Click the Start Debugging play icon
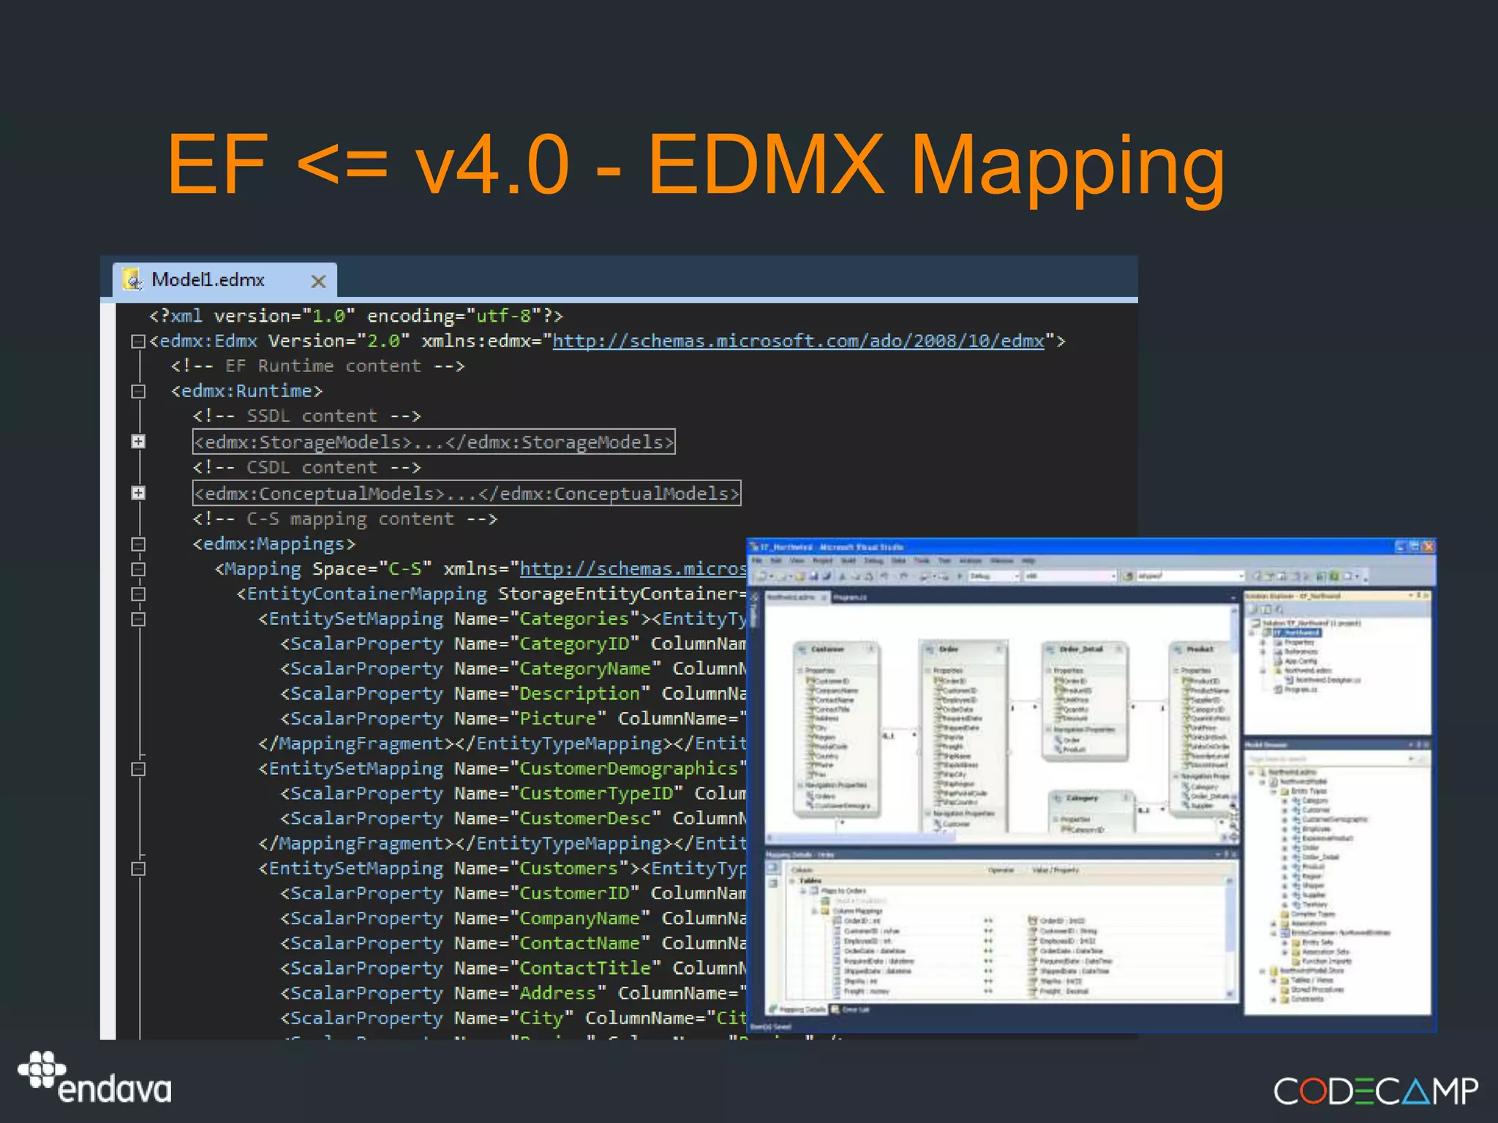1498x1123 pixels. pos(960,576)
